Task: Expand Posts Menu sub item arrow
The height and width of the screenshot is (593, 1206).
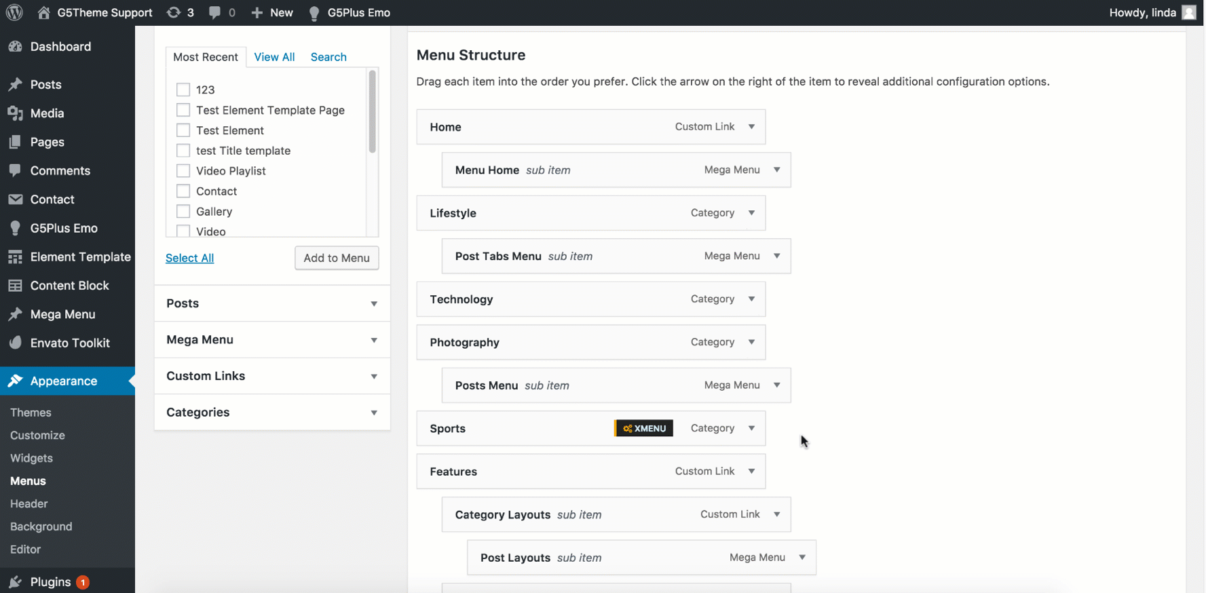Action: [x=776, y=385]
